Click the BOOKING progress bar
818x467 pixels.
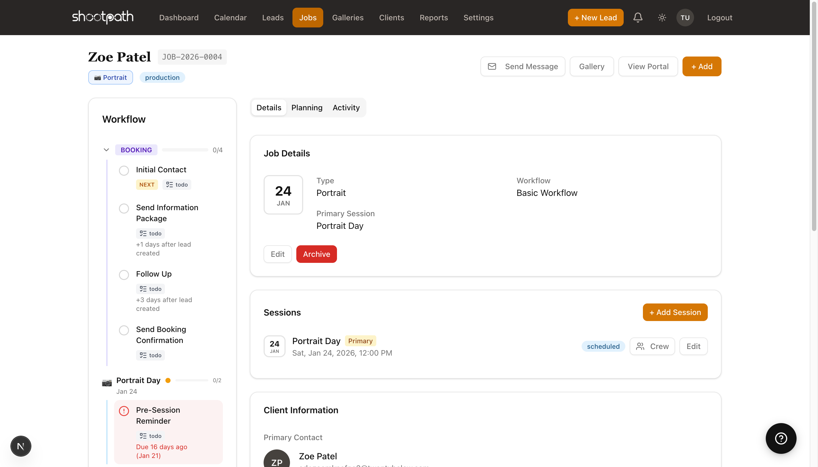pos(185,150)
